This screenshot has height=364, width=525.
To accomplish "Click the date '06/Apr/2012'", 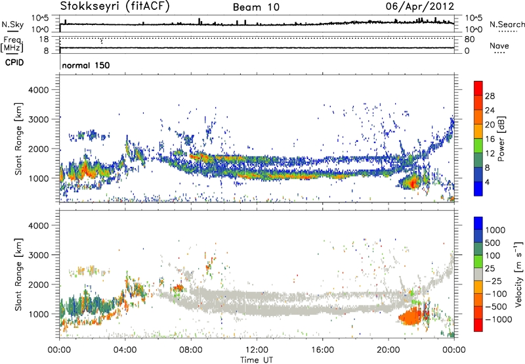I will point(420,6).
